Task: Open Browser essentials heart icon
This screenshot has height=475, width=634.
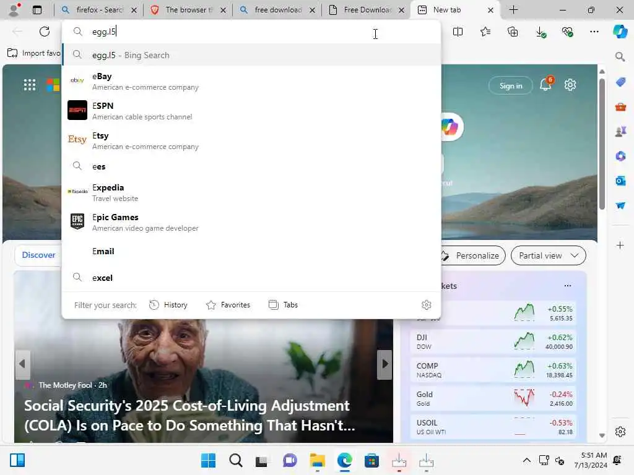Action: click(567, 32)
